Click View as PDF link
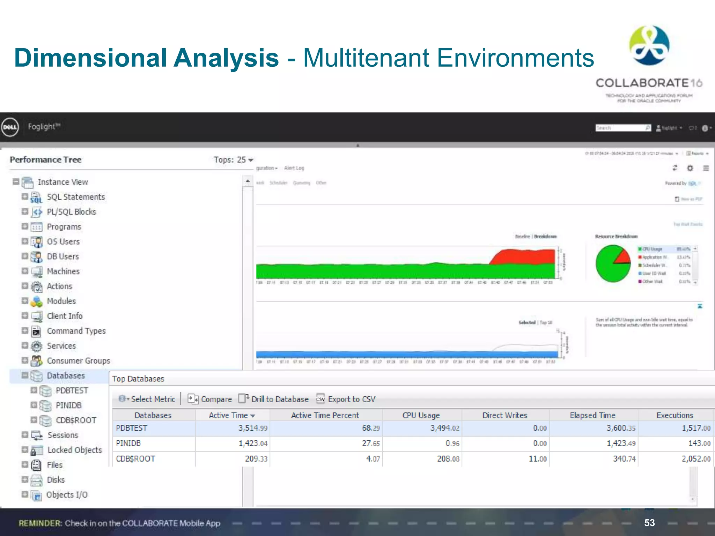The image size is (715, 536). [688, 199]
